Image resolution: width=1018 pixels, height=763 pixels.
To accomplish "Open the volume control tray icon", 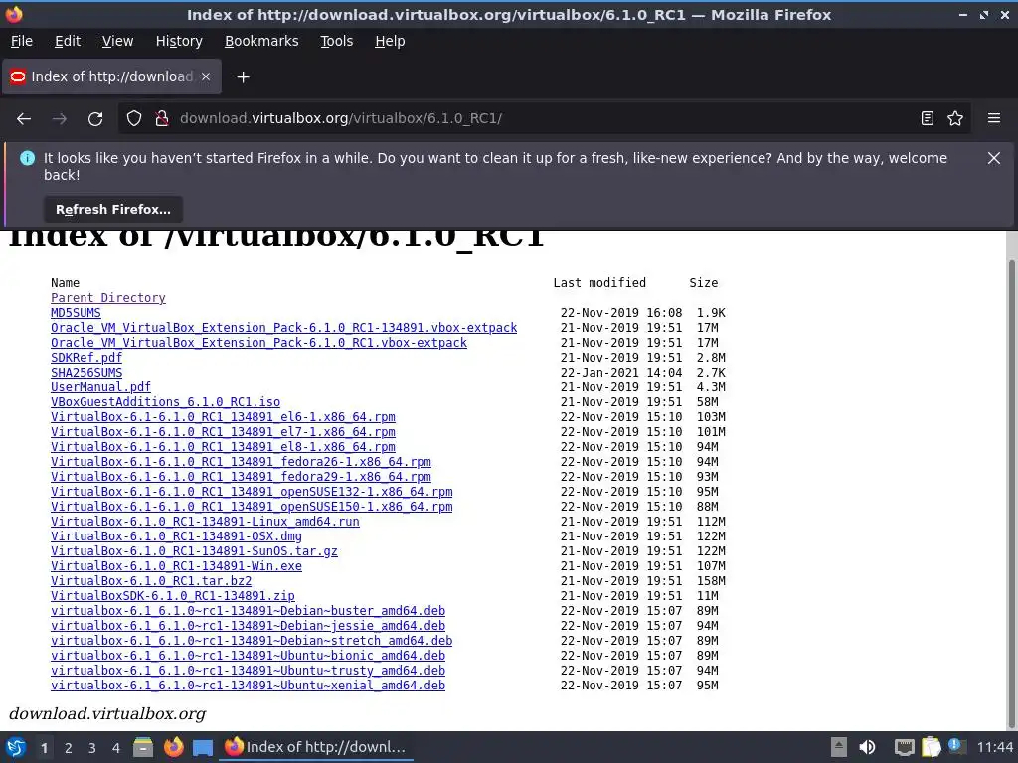I will [x=867, y=747].
